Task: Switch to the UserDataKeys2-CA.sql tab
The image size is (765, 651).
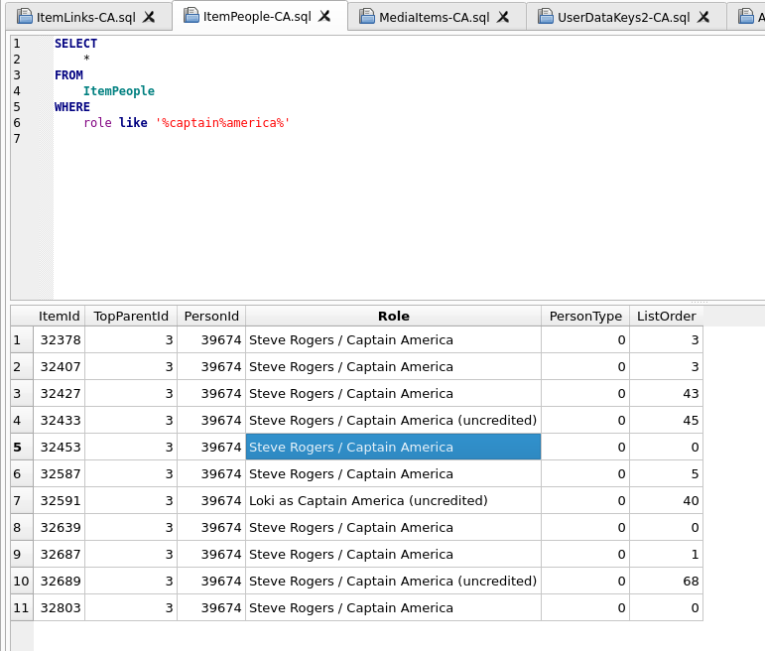Action: (623, 17)
